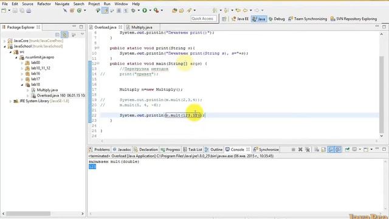This screenshot has height=219, width=389.
Task: Click Forward navigation arrow
Action: click(257, 10)
